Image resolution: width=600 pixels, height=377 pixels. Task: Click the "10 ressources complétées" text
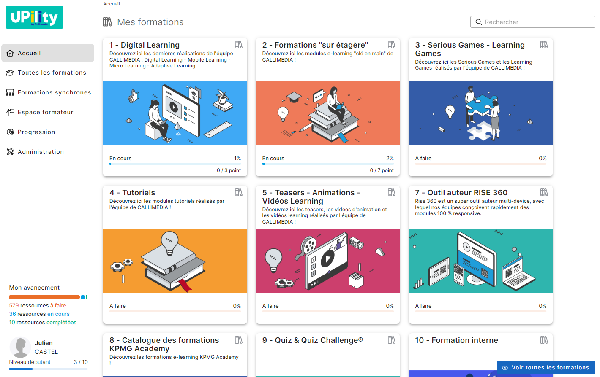point(43,323)
